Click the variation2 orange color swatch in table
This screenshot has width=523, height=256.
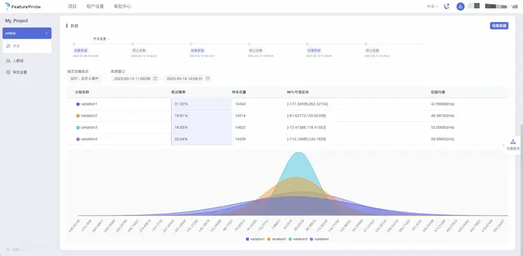point(78,116)
